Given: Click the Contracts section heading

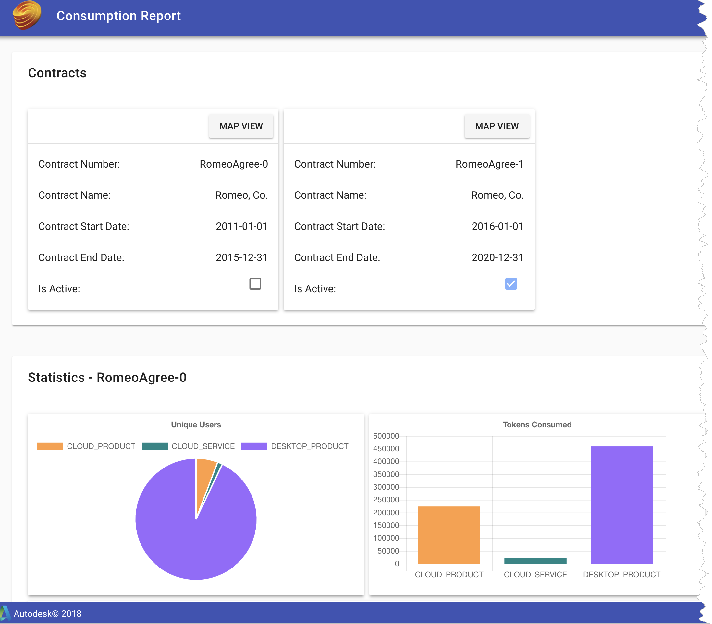Looking at the screenshot, I should 57,73.
